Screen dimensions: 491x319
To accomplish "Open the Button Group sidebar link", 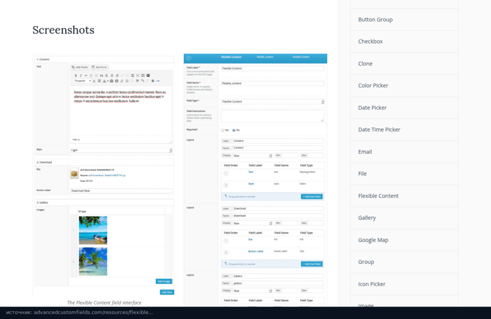I will 404,20.
